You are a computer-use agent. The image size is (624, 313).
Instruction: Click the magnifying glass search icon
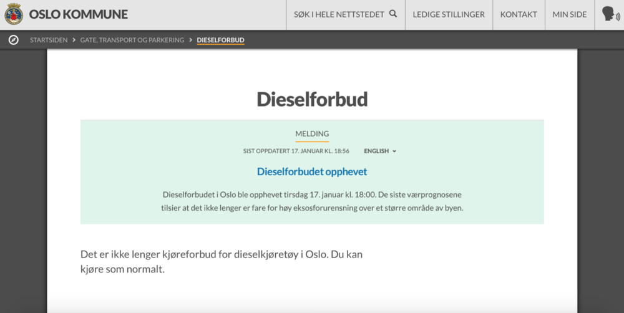392,14
